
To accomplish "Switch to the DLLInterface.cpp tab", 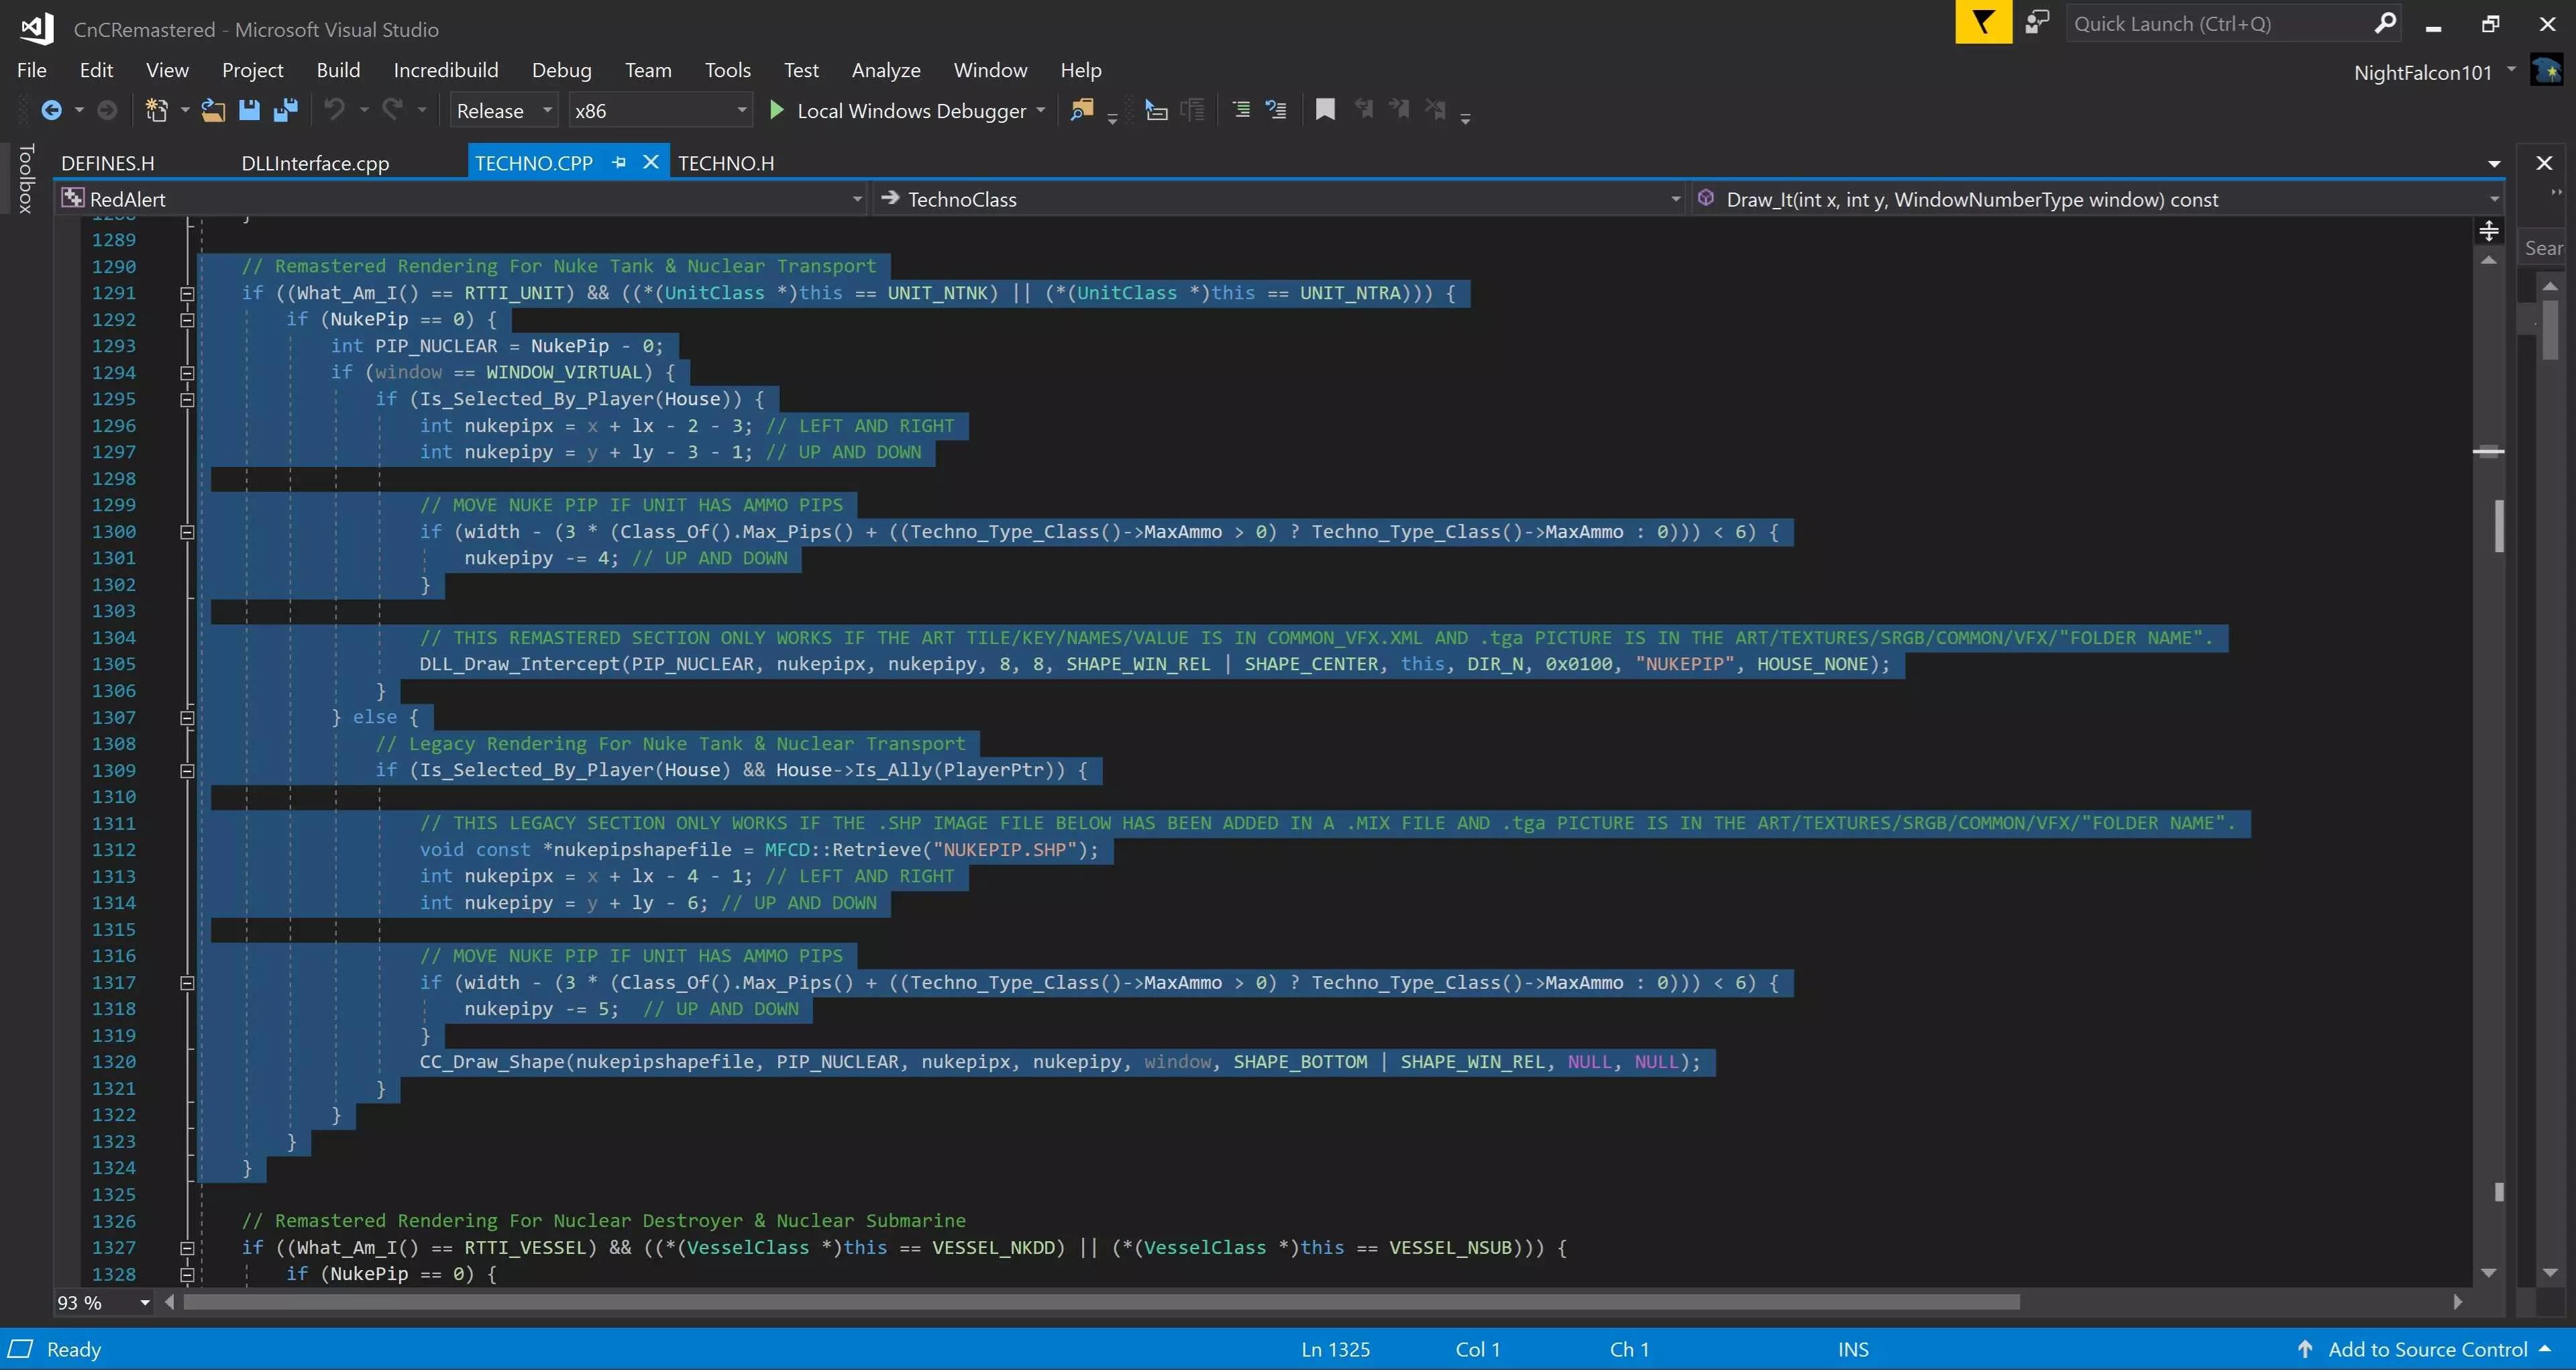I will click(315, 164).
